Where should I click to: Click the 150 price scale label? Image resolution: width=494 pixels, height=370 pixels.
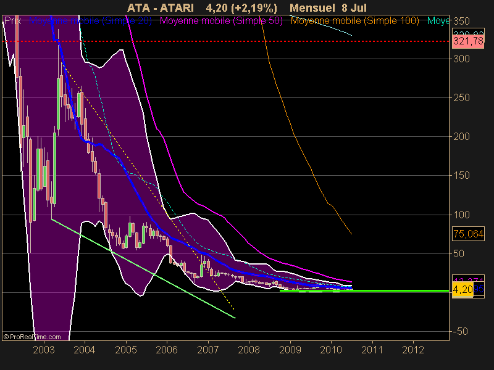[x=461, y=176]
